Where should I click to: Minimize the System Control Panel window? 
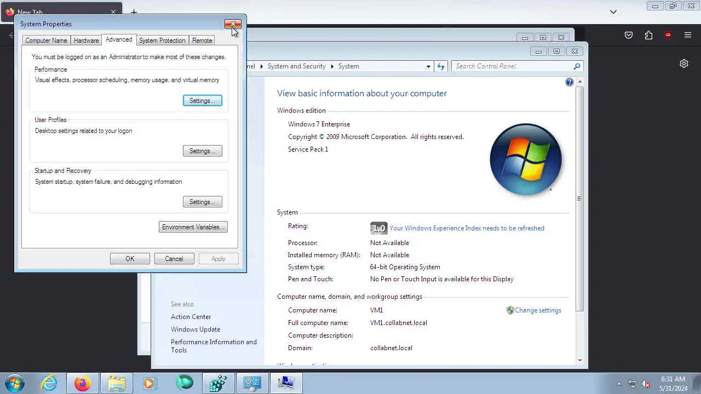click(538, 51)
